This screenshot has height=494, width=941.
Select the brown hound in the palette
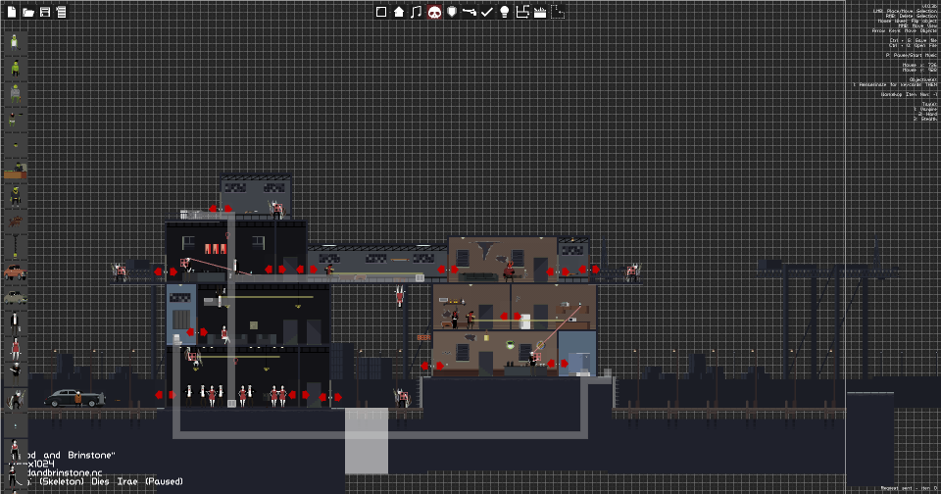[15, 222]
